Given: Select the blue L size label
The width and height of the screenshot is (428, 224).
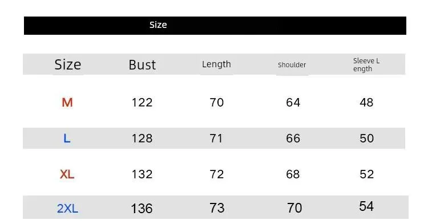Looking at the screenshot, I should [67, 139].
